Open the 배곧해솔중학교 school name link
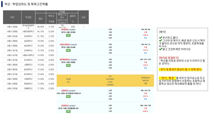The width and height of the screenshot is (214, 120). click(65, 59)
